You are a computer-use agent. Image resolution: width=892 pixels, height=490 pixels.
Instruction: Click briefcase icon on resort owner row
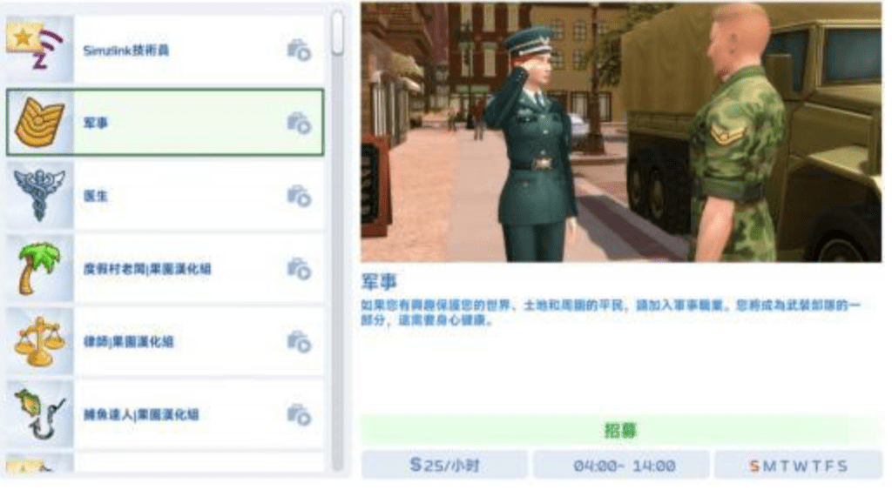(299, 268)
